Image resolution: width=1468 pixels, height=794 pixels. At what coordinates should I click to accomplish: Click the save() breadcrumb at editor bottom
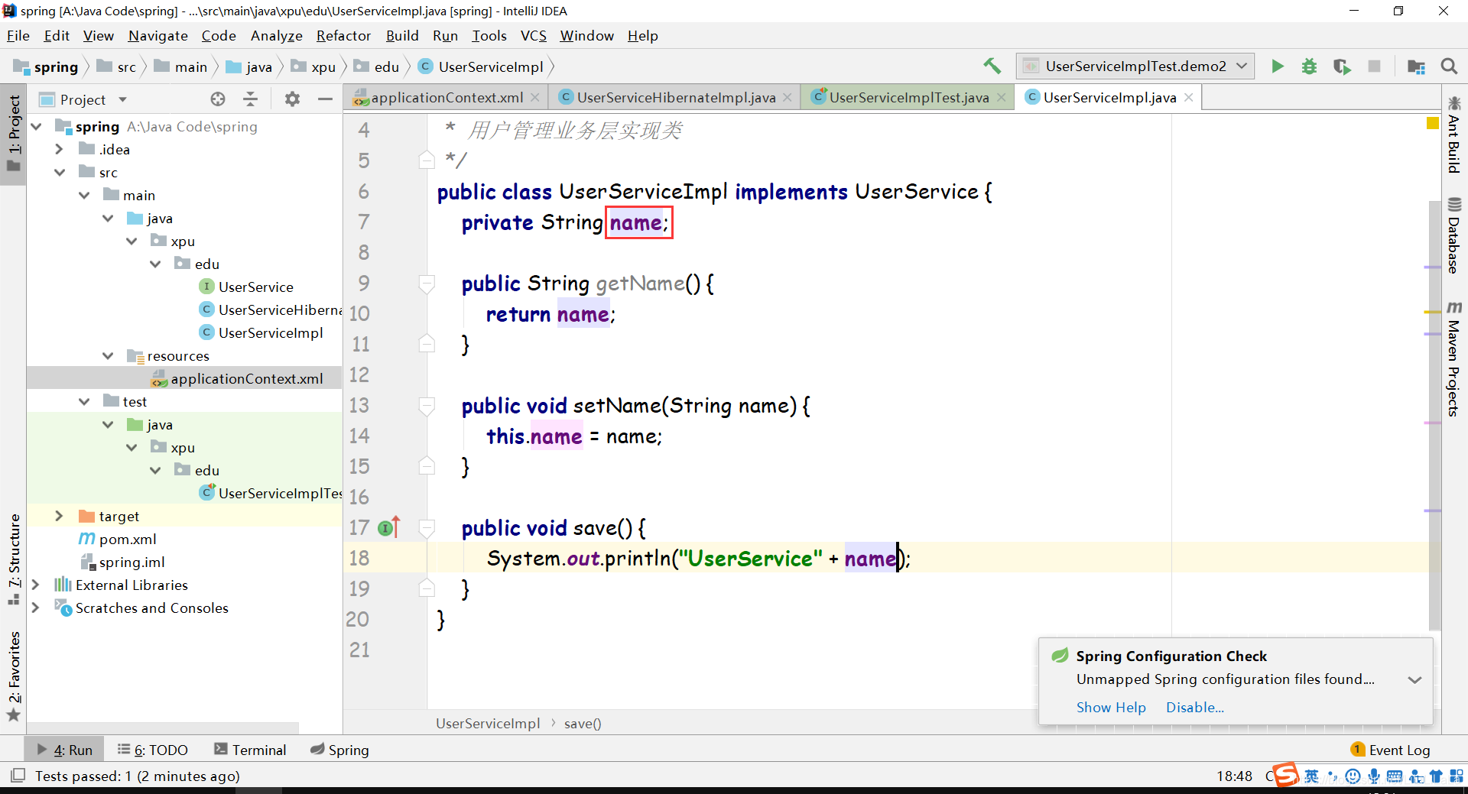(583, 724)
